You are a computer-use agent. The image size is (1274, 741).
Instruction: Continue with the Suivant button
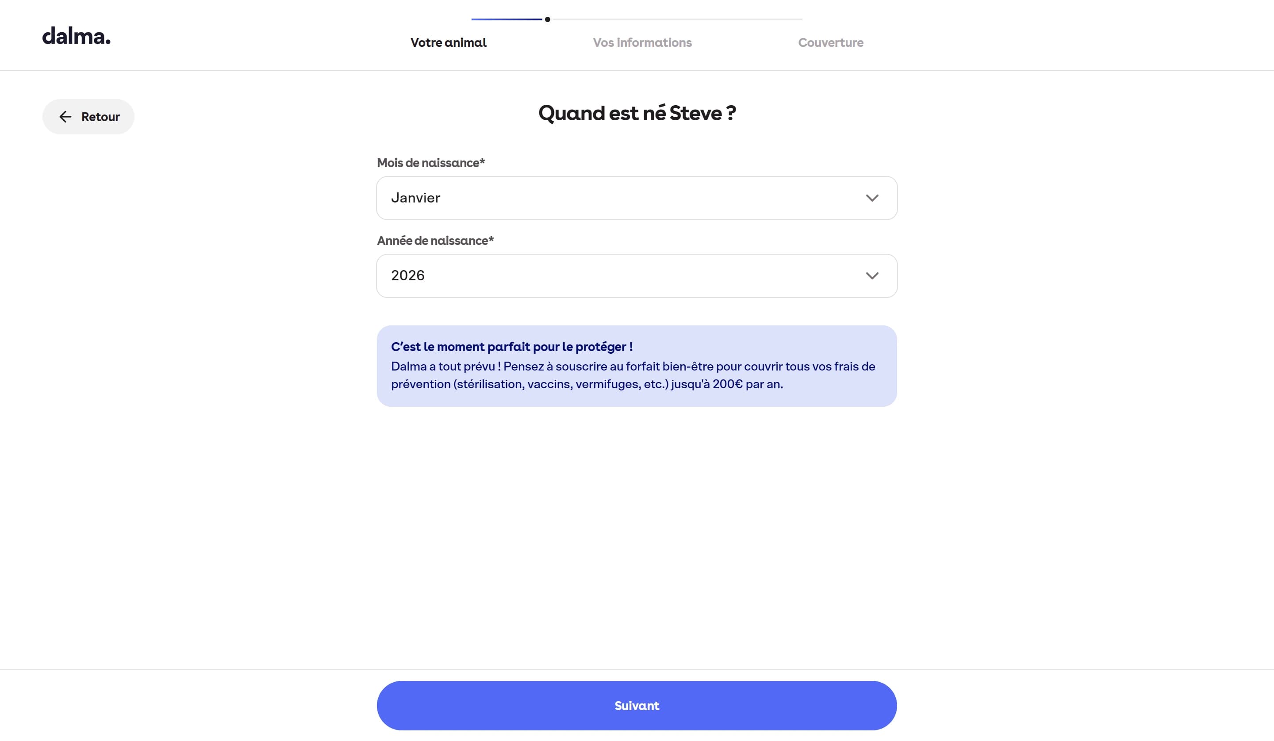point(637,706)
